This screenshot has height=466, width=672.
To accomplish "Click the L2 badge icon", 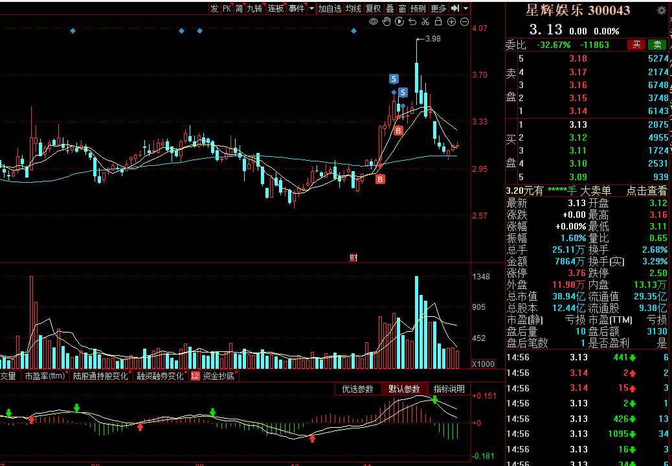I will [x=195, y=376].
